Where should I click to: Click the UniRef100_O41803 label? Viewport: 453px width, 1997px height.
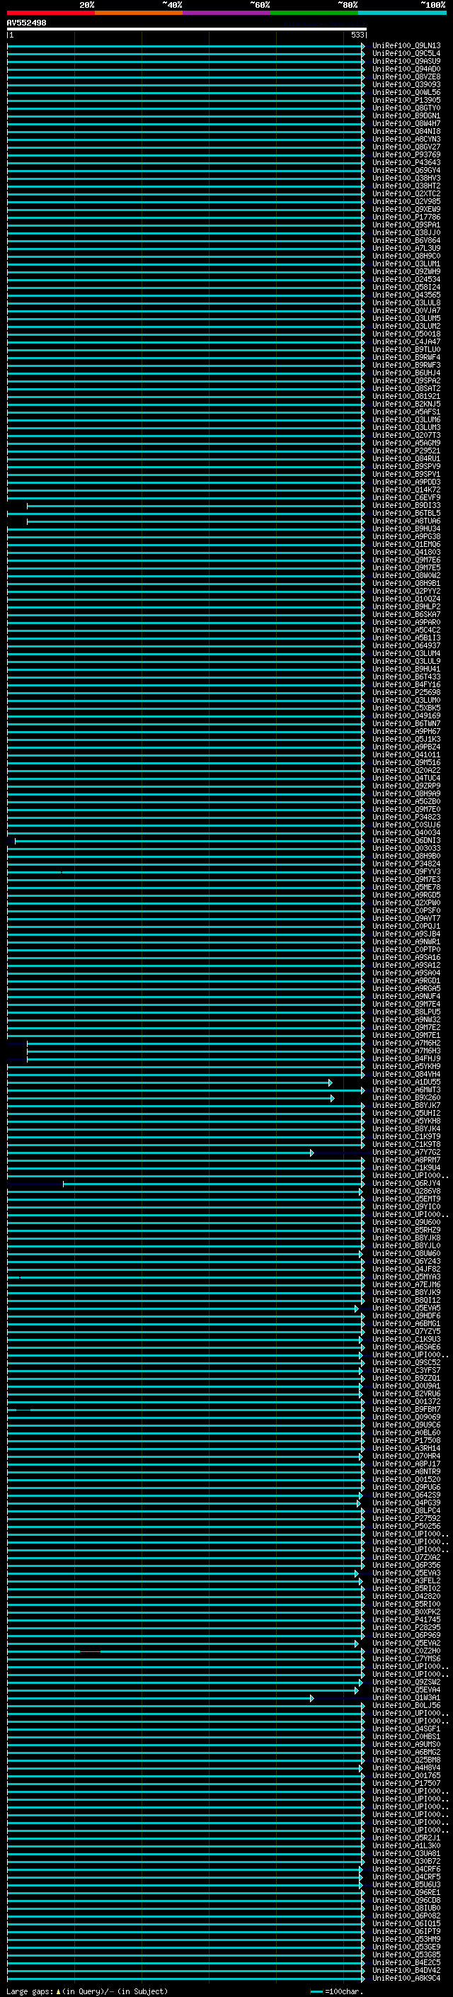click(406, 552)
